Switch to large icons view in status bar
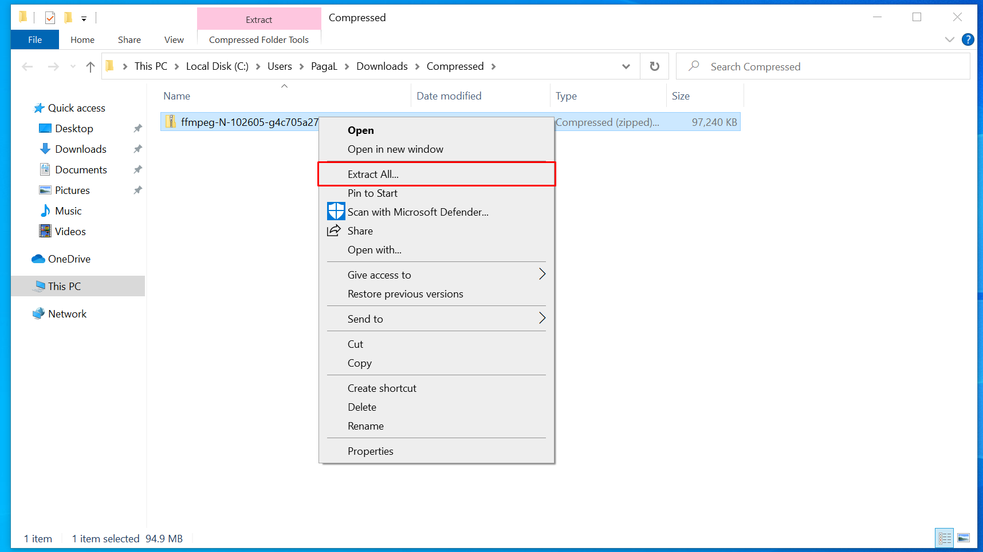983x552 pixels. click(x=964, y=538)
